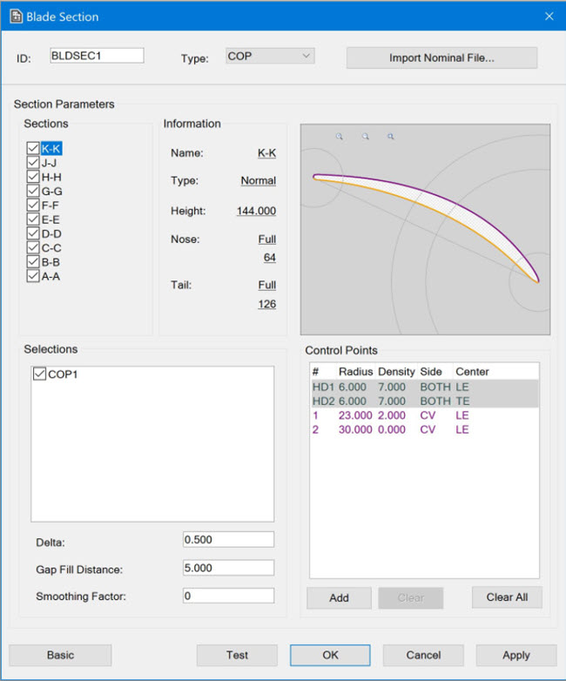Click Clear All control points button
Image resolution: width=566 pixels, height=681 pixels.
pos(507,597)
